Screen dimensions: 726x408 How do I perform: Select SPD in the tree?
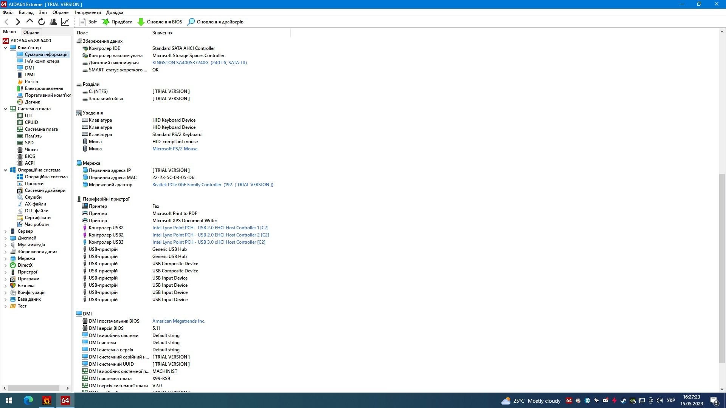[29, 143]
